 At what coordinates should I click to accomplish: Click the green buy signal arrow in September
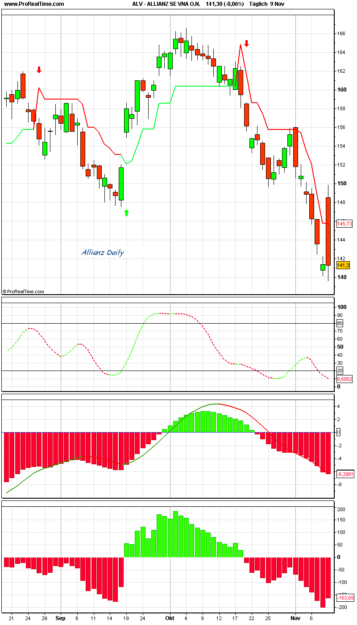(126, 213)
